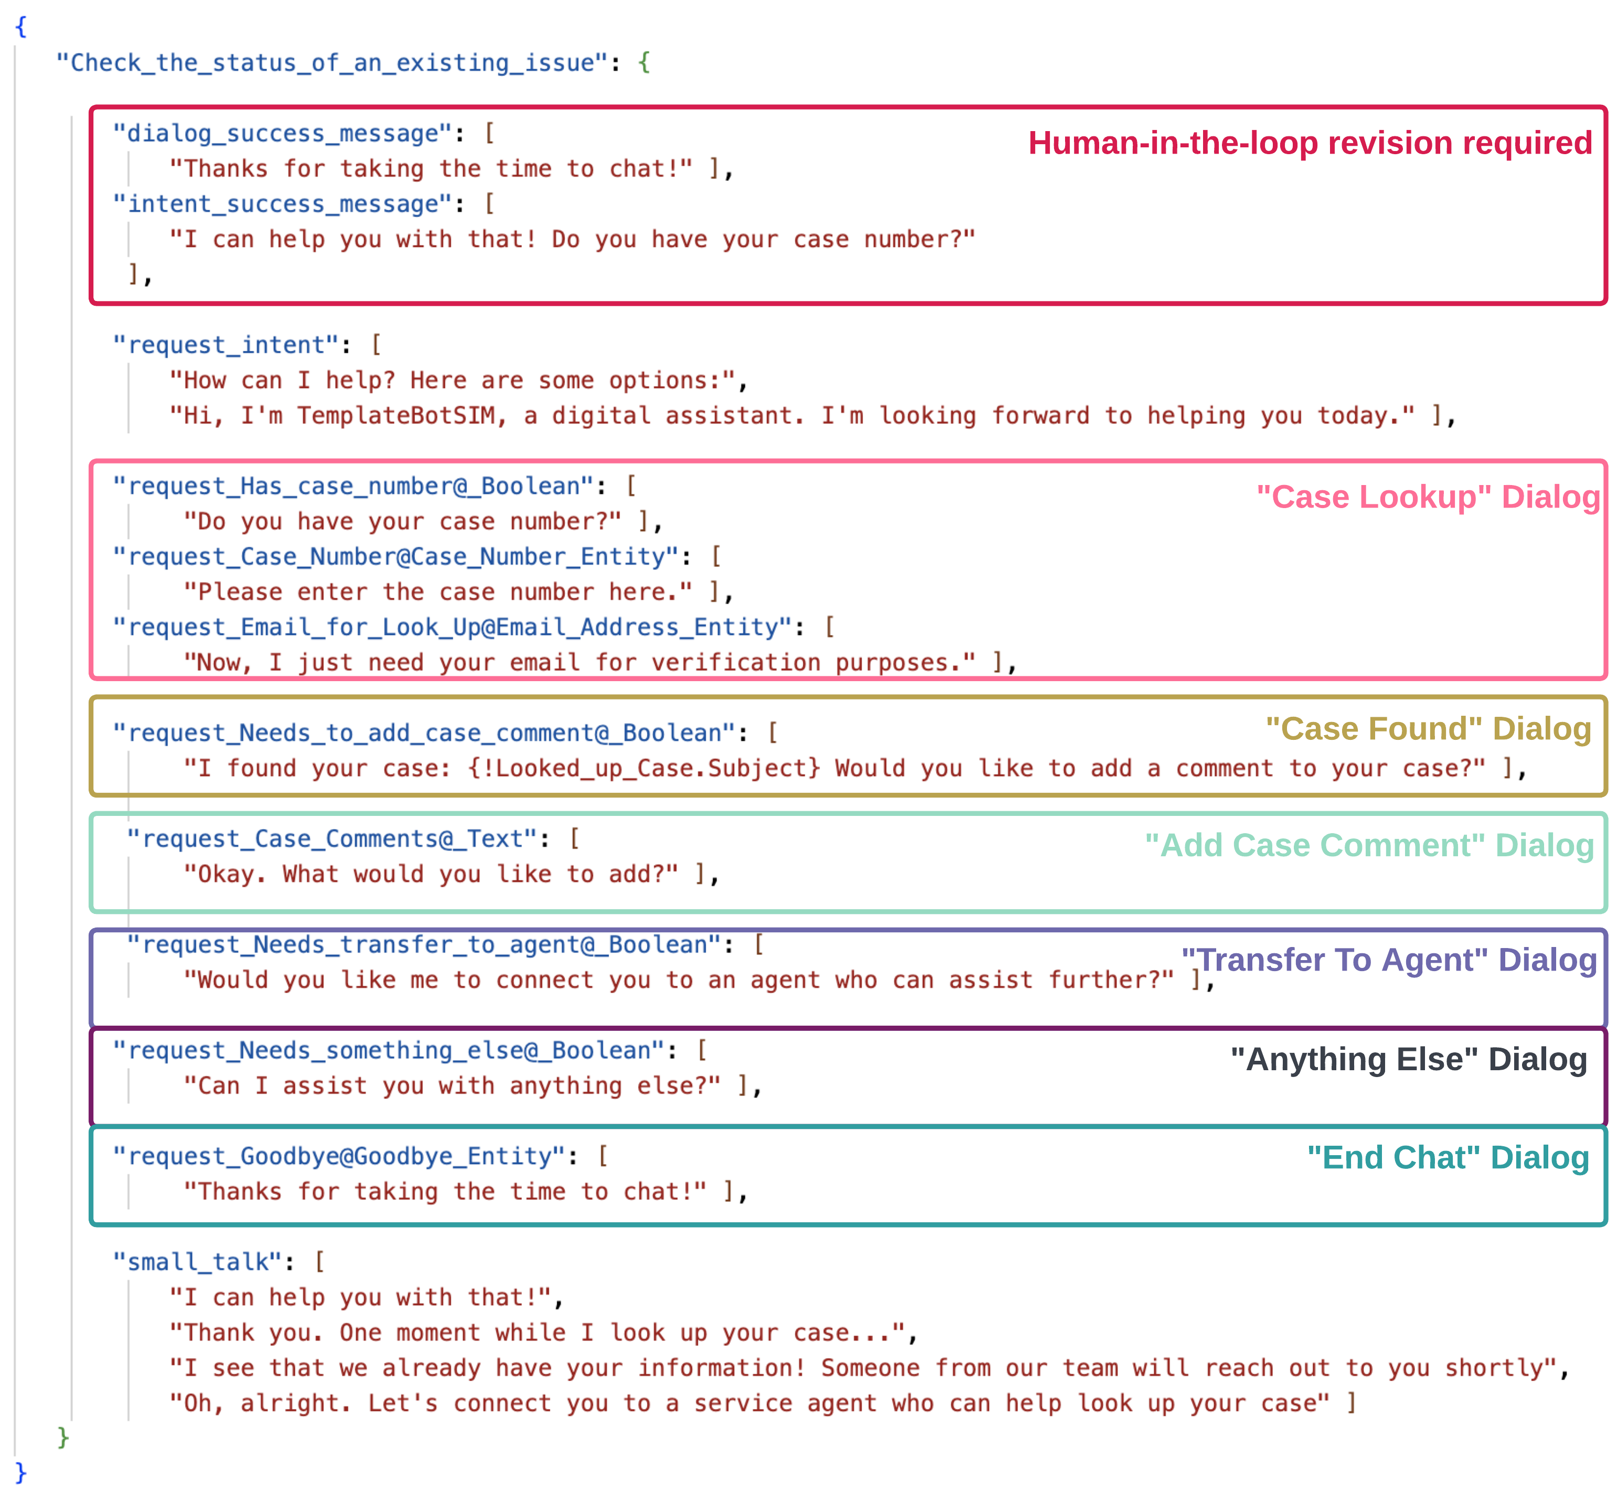Click the "Add Case Comment" Dialog label

coord(1368,845)
